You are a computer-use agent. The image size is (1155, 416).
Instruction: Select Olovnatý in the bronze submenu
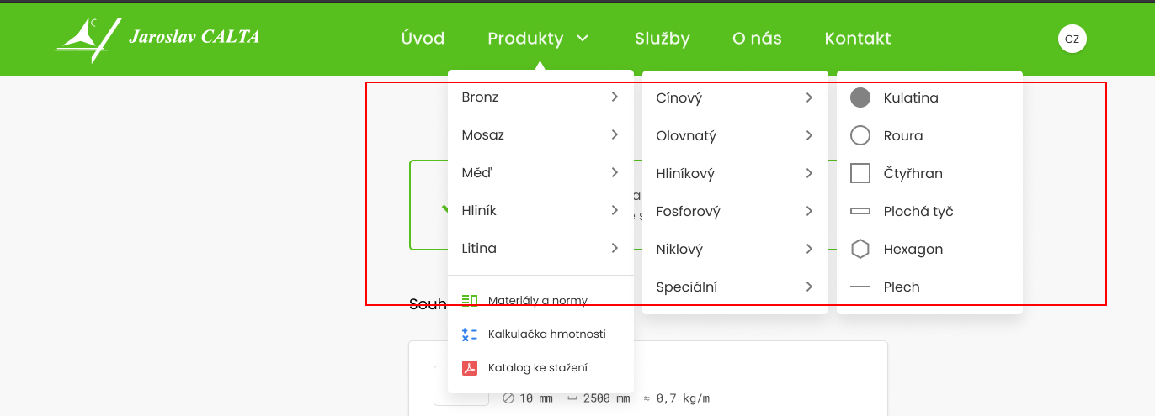tap(735, 135)
